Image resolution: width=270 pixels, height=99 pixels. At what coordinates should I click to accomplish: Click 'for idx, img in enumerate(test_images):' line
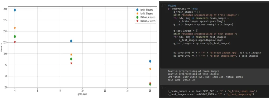[200, 37]
